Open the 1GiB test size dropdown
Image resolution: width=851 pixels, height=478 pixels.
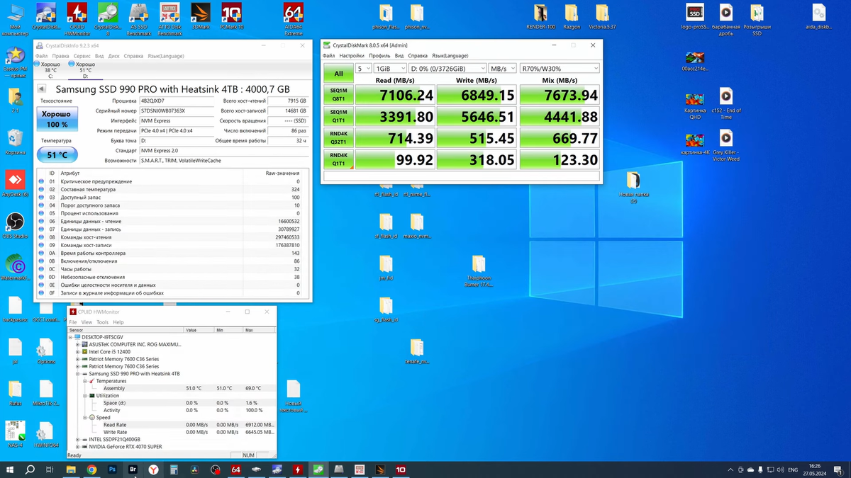[x=390, y=69]
